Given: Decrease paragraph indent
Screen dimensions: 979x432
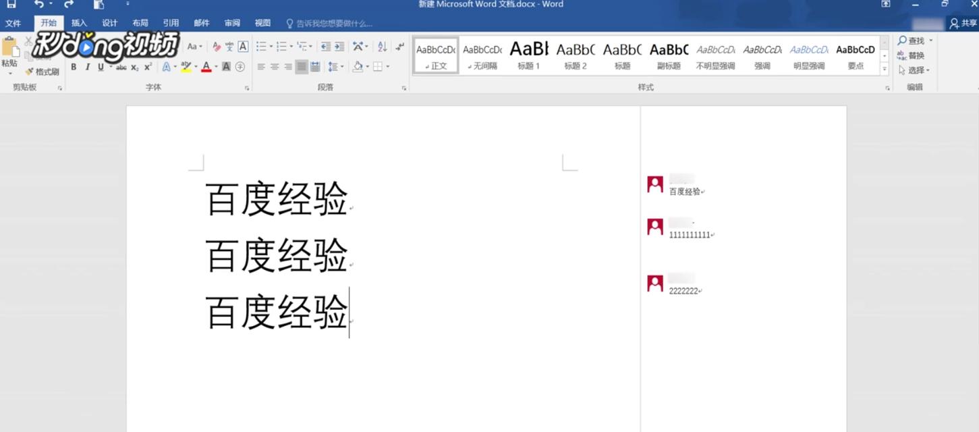Looking at the screenshot, I should [326, 47].
